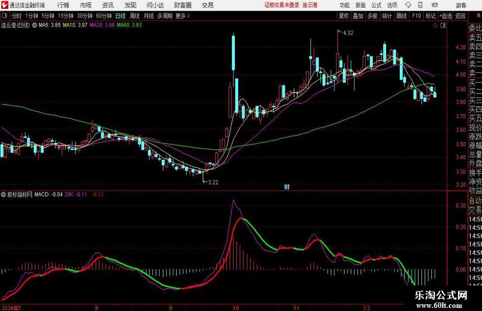Click the 证券交易未登录 login link

pos(282,5)
